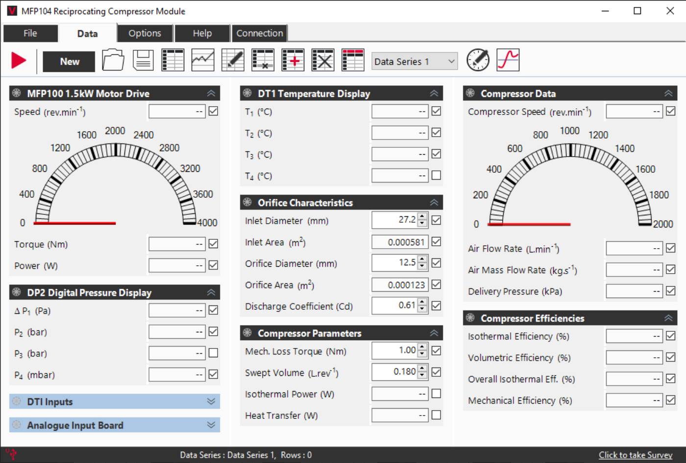Viewport: 686px width, 463px height.
Task: Enable the P3 pressure checkbox
Action: click(x=213, y=353)
